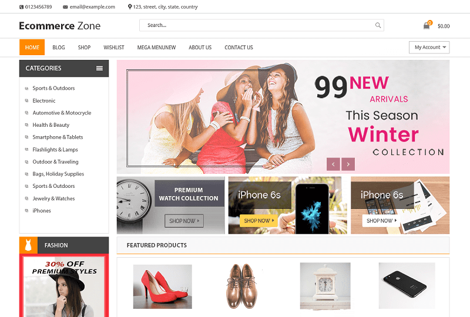Go to previous slide arrow
Image resolution: width=470 pixels, height=317 pixels.
pyautogui.click(x=333, y=164)
